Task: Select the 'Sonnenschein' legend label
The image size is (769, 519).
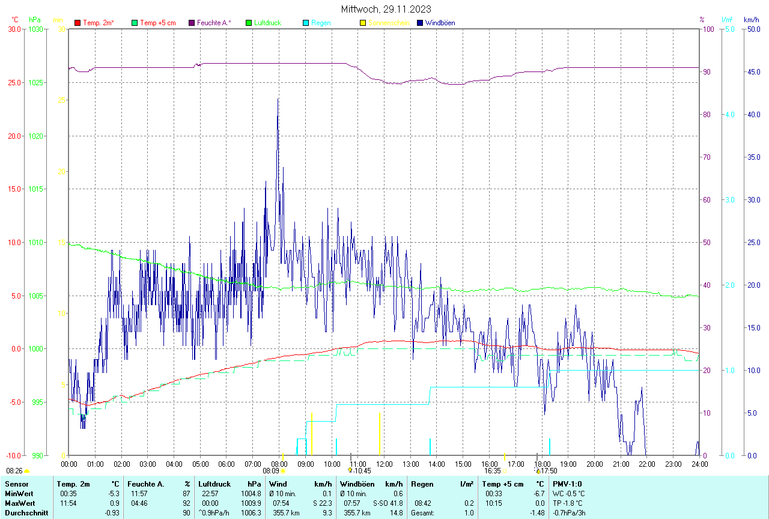Action: tap(389, 23)
